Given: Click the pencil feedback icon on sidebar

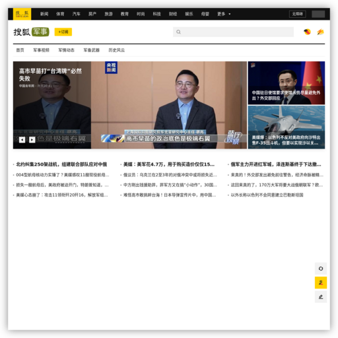Looking at the screenshot, I should coord(321,297).
